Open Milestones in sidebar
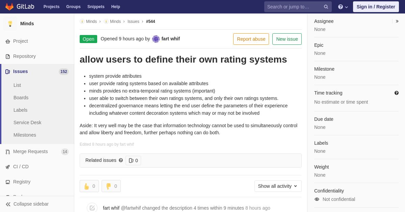 click(x=25, y=135)
